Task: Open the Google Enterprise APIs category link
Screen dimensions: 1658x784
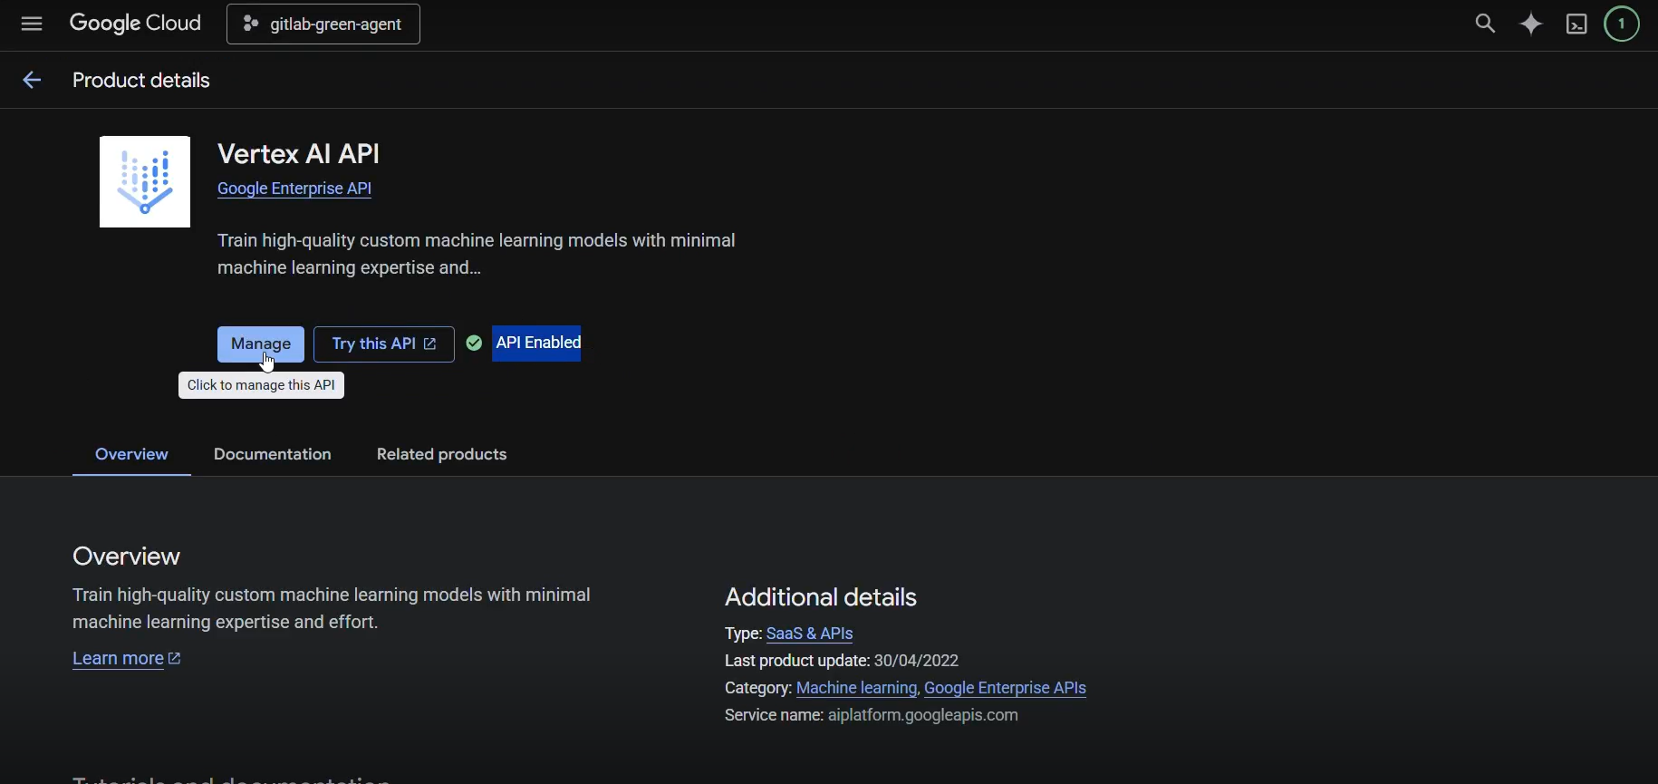Action: [x=1005, y=688]
